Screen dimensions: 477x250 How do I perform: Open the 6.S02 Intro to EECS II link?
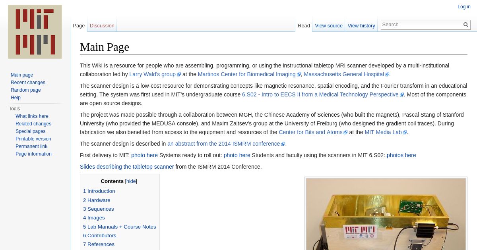pos(323,94)
